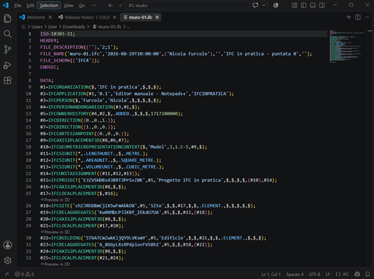374x279 pixels.
Task: Go back with the navigation arrow
Action: click(110, 5)
